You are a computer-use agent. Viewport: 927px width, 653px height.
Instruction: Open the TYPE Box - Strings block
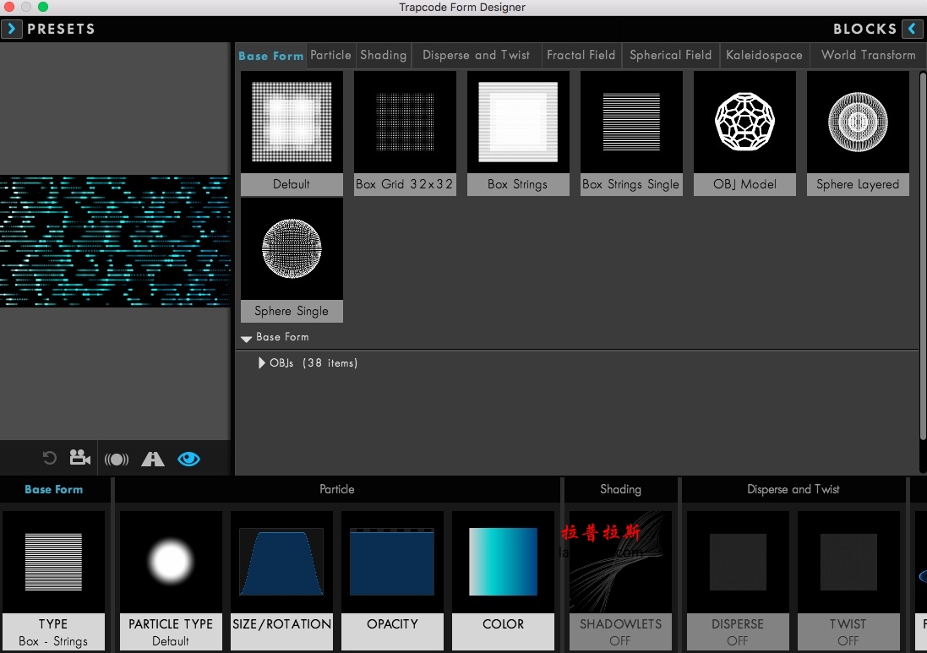pyautogui.click(x=54, y=580)
